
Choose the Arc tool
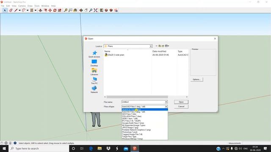click(x=24, y=10)
